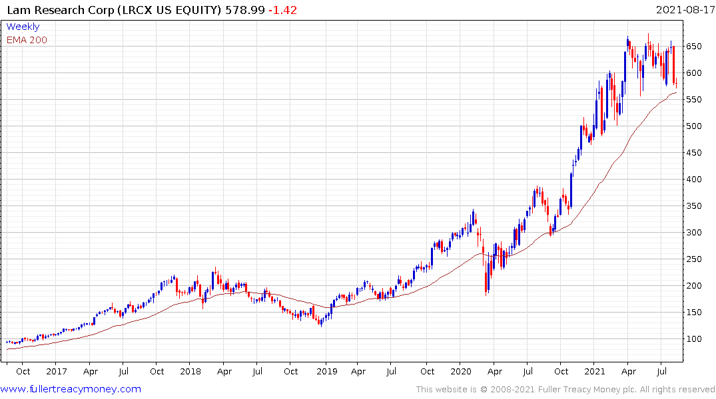
Task: Click the 100 price axis label
Action: pos(693,338)
